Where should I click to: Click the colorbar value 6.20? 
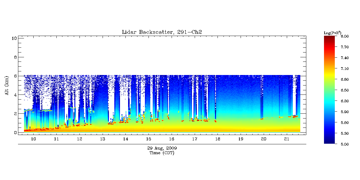coord(345,101)
